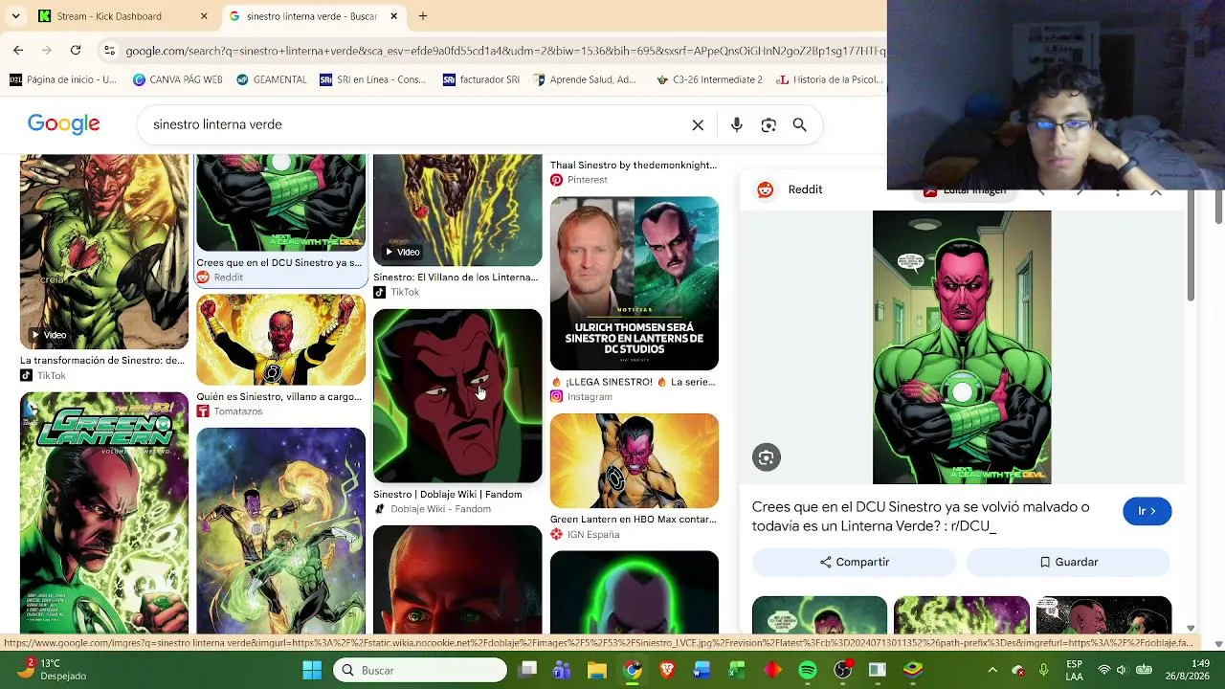Clear the search box with the X icon
Screen dimensions: 1225x689
pos(698,124)
